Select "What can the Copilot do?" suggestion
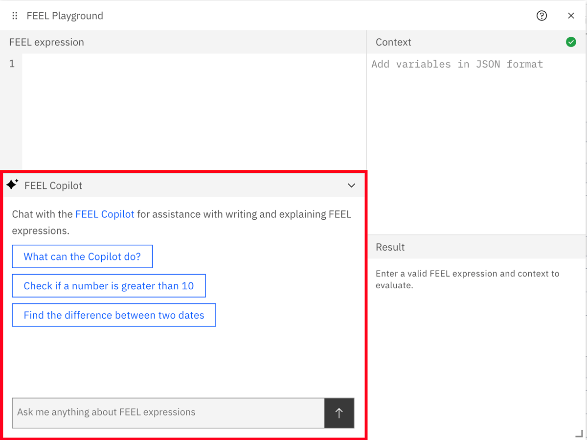Screen dimensions: 587x440 pyautogui.click(x=82, y=256)
